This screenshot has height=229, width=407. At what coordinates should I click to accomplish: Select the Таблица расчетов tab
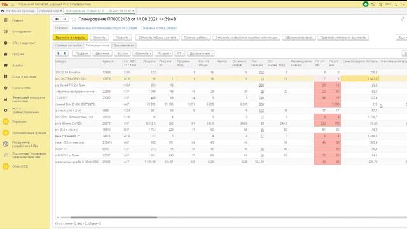(x=97, y=45)
